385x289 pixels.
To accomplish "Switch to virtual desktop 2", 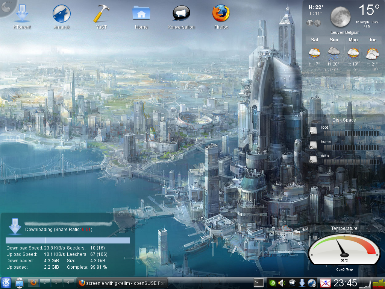I will (45, 283).
